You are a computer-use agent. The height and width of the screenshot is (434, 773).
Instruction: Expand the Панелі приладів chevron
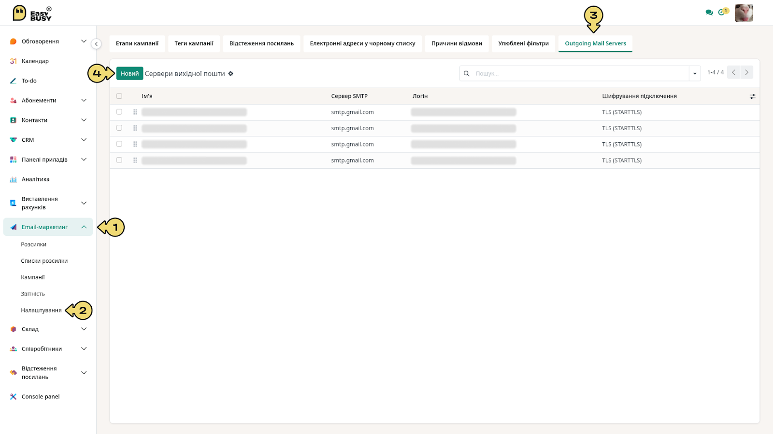pos(84,160)
